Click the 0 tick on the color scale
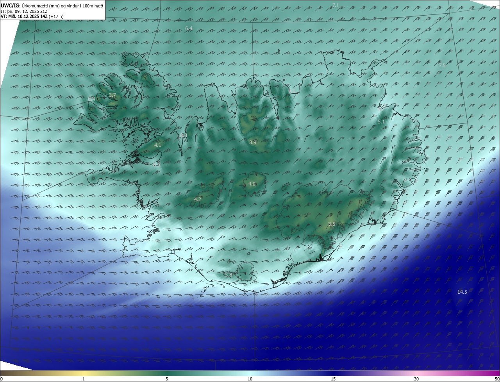 [1, 379]
